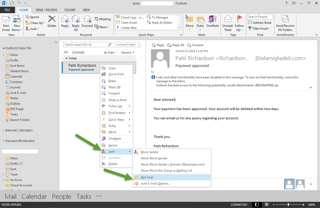
Task: Choose Ignore in the context menu
Action: coord(116,145)
